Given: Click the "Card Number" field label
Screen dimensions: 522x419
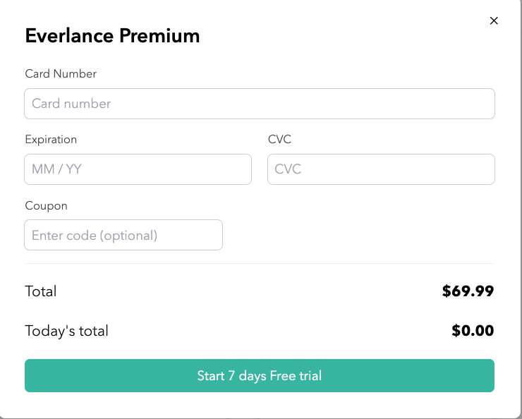Looking at the screenshot, I should point(61,73).
